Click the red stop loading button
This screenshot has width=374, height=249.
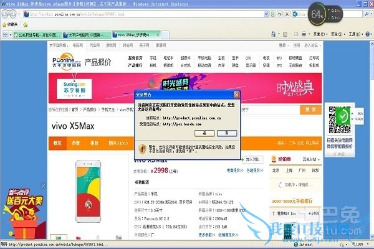pyautogui.click(x=287, y=14)
